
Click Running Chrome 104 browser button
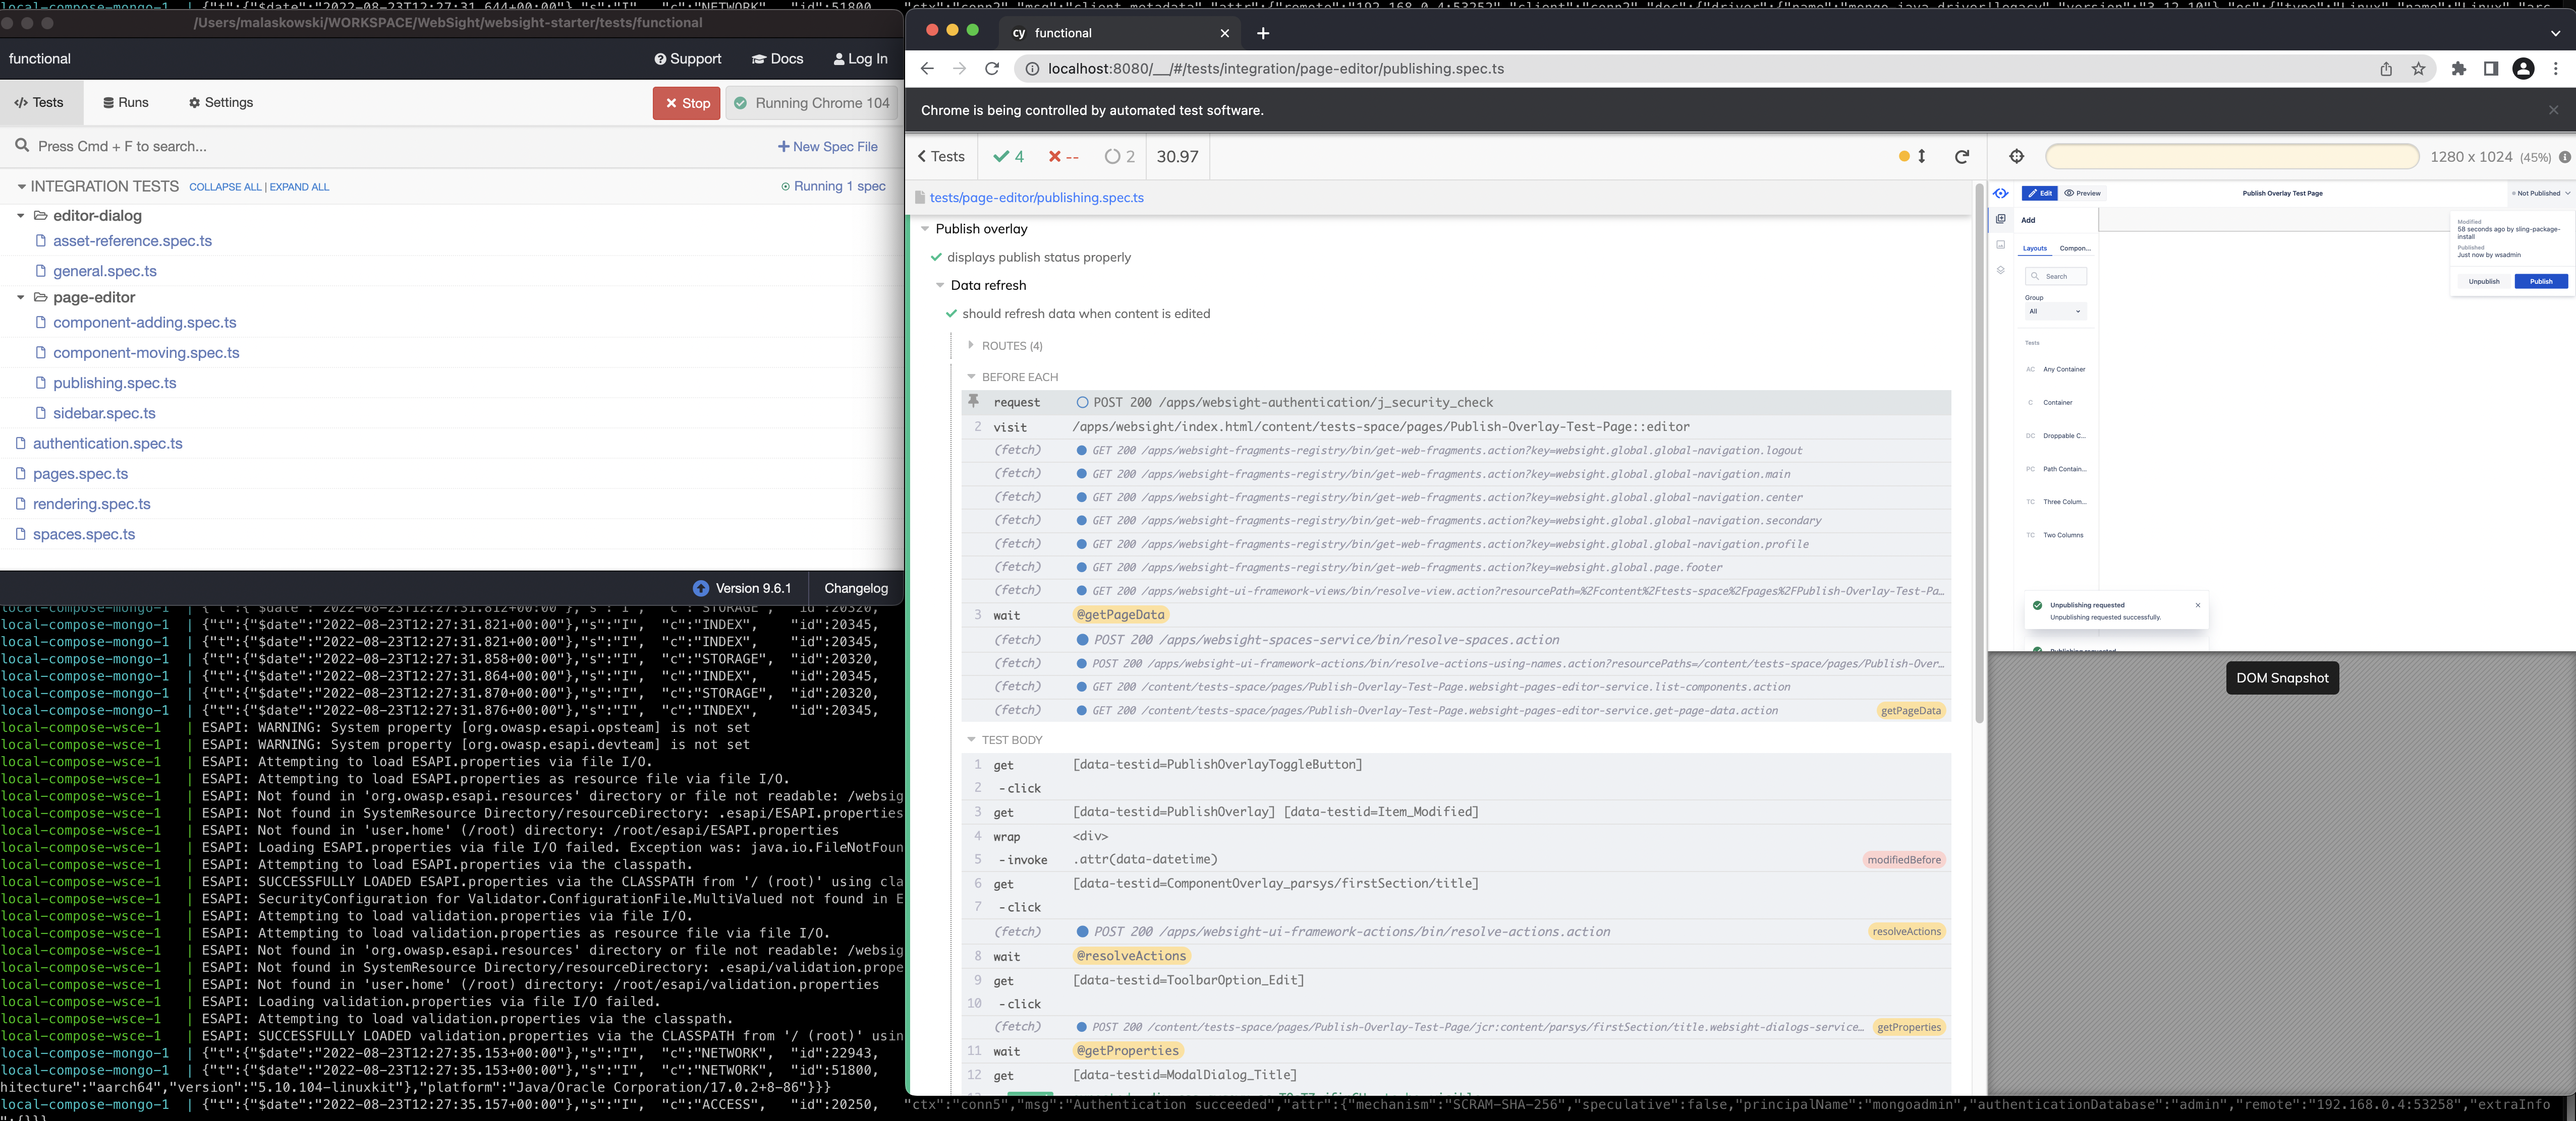812,103
